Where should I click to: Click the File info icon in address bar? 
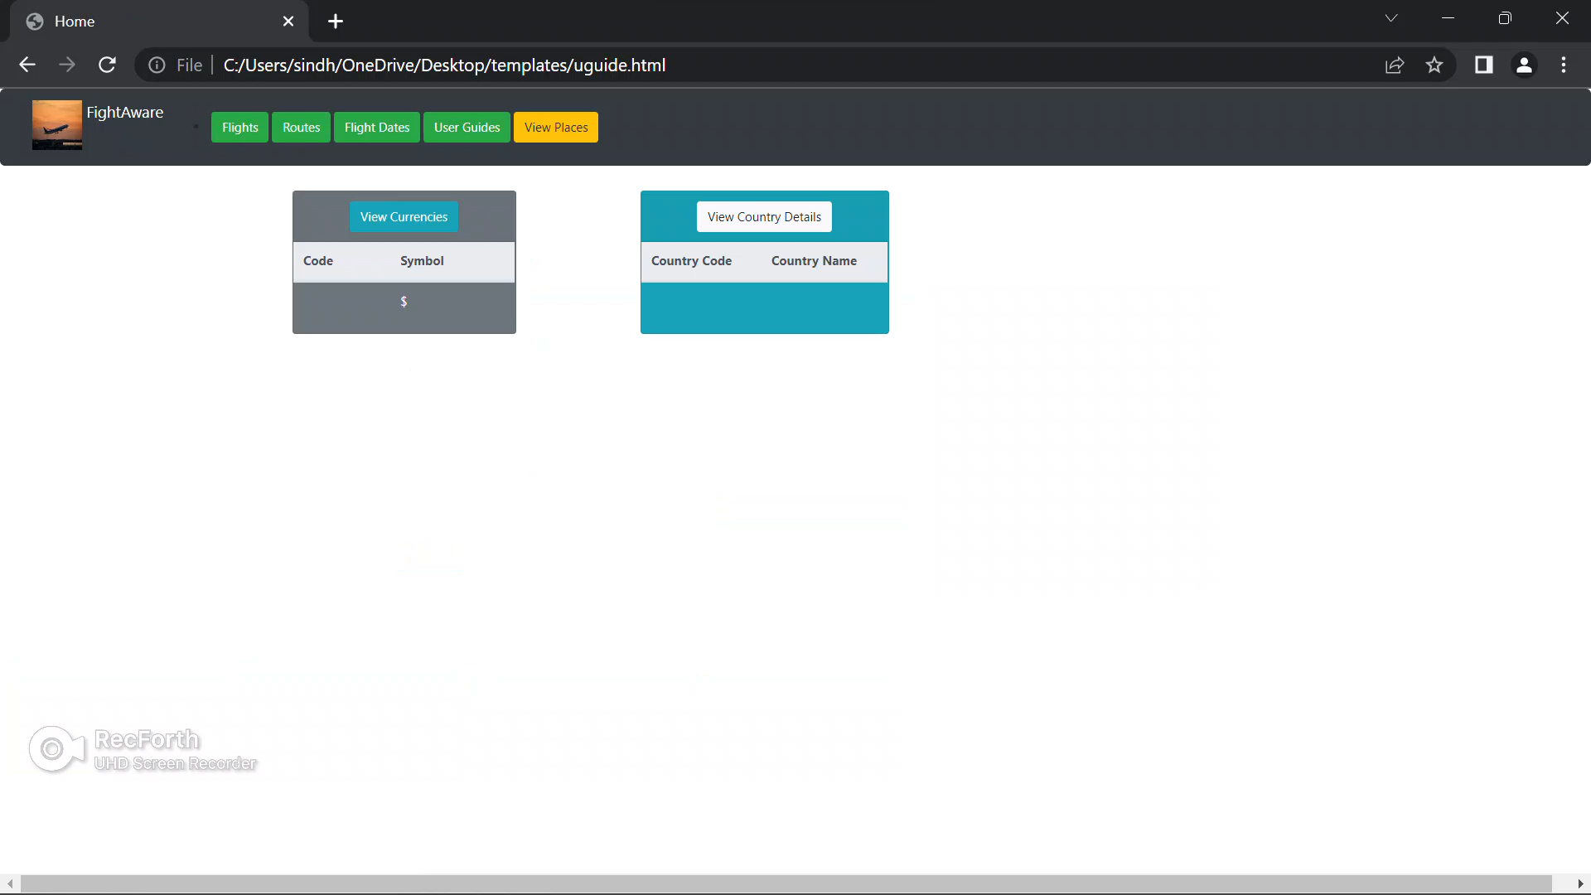[157, 65]
